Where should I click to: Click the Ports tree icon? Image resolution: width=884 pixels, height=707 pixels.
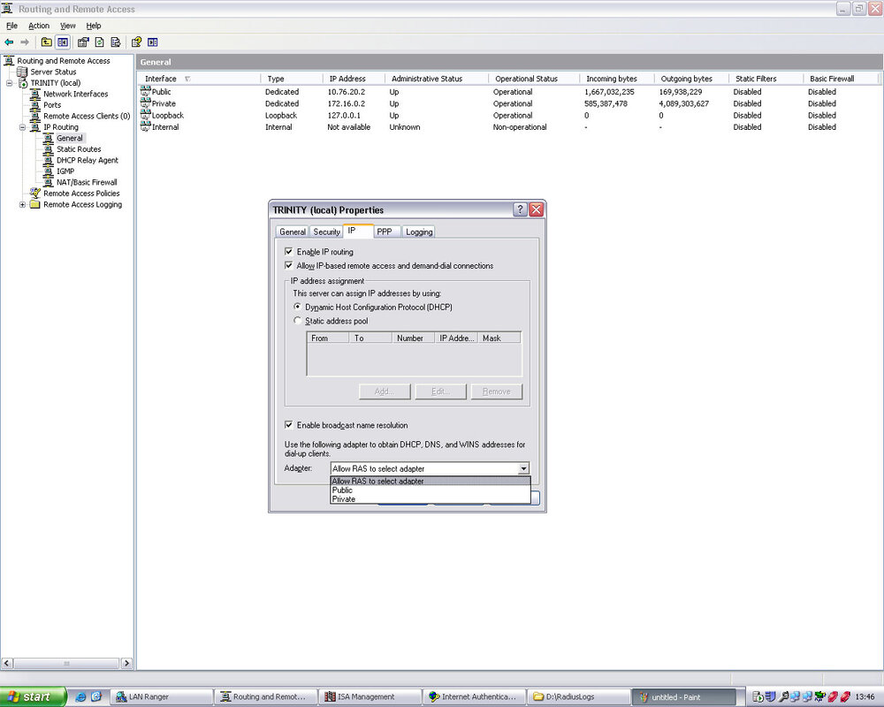(35, 105)
